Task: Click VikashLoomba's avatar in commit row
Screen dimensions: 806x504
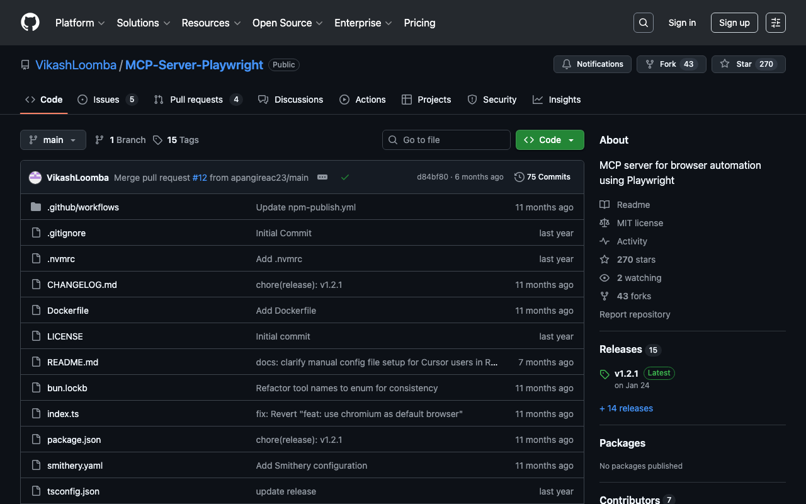Action: coord(35,178)
